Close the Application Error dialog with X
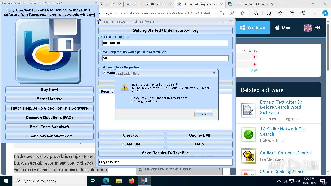This screenshot has height=186, width=331. (x=214, y=73)
